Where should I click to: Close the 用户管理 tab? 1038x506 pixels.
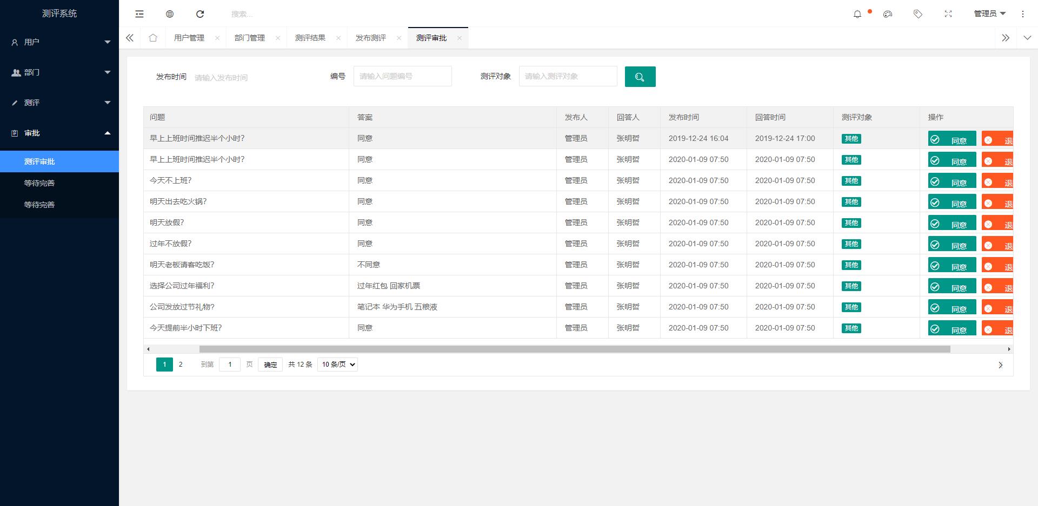[x=217, y=38]
